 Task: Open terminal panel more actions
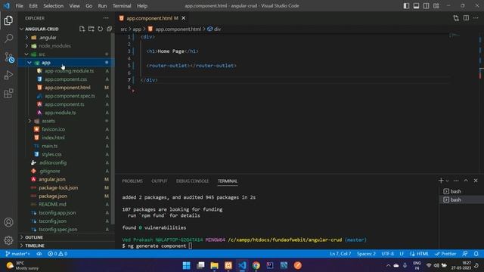pyautogui.click(x=456, y=181)
